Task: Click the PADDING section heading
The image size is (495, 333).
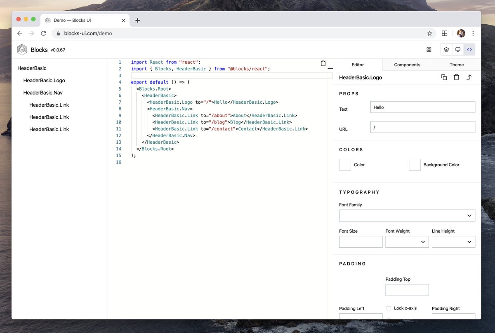Action: click(x=353, y=264)
